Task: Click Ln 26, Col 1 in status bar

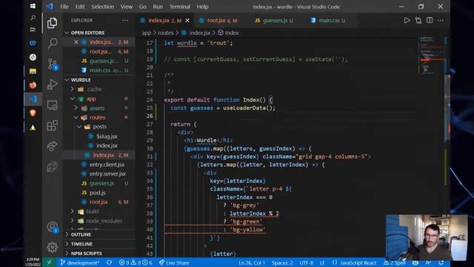Action: 252,263
